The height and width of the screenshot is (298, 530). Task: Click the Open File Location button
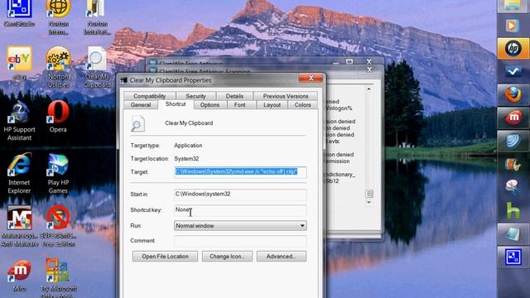coord(165,256)
